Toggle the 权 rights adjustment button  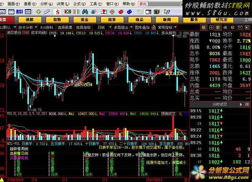click(218, 28)
